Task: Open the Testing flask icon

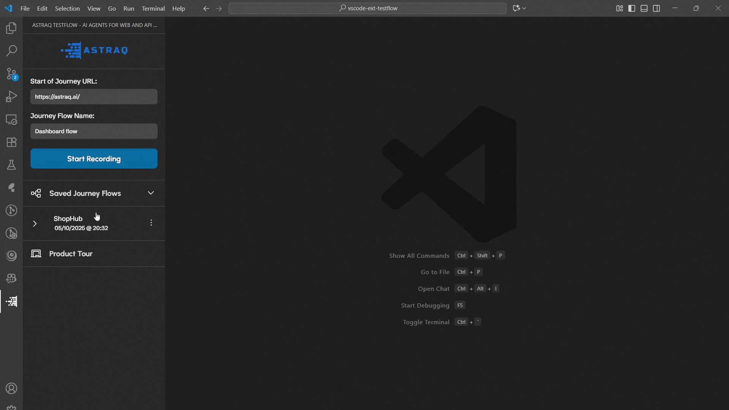Action: (11, 165)
